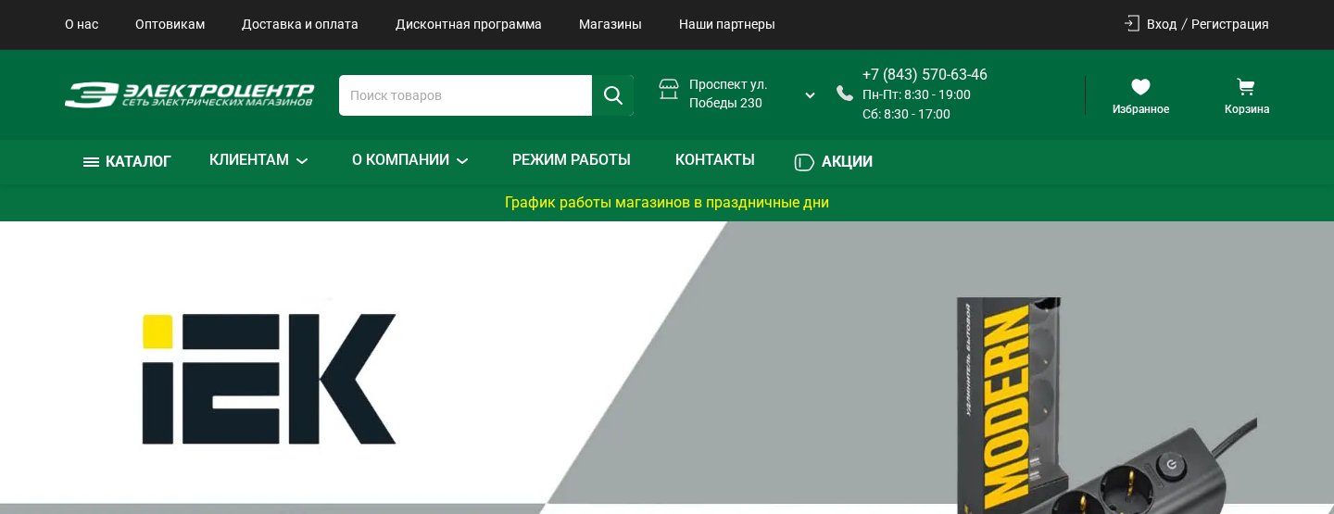Open the О нас page

tap(82, 24)
